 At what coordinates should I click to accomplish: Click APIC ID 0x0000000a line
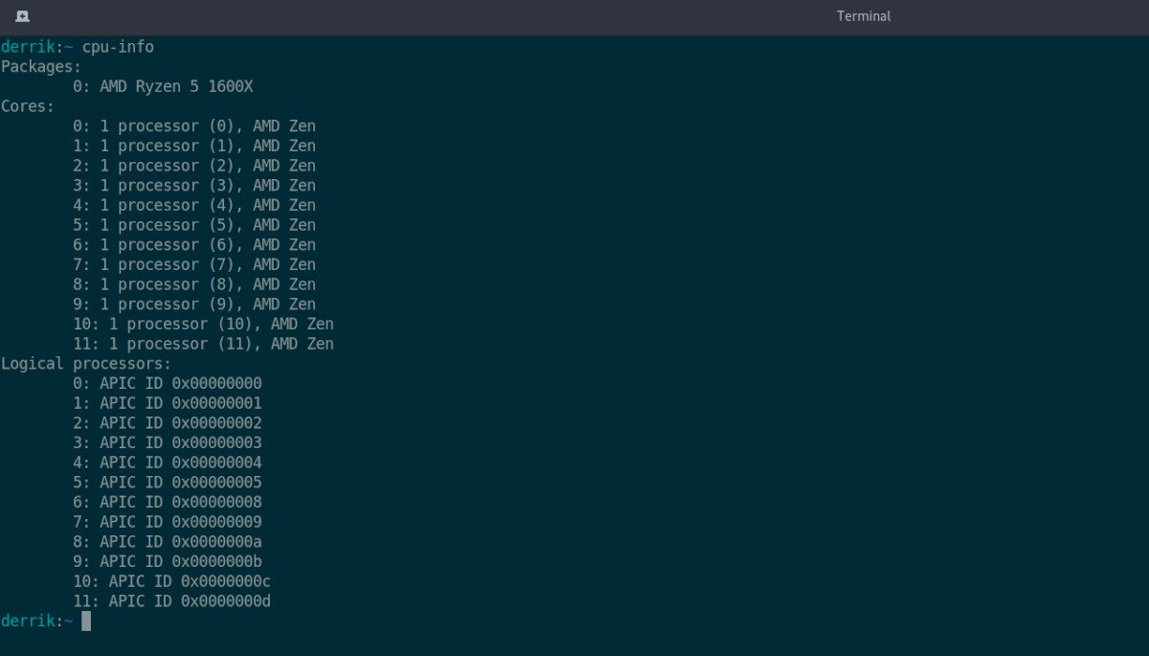[169, 541]
